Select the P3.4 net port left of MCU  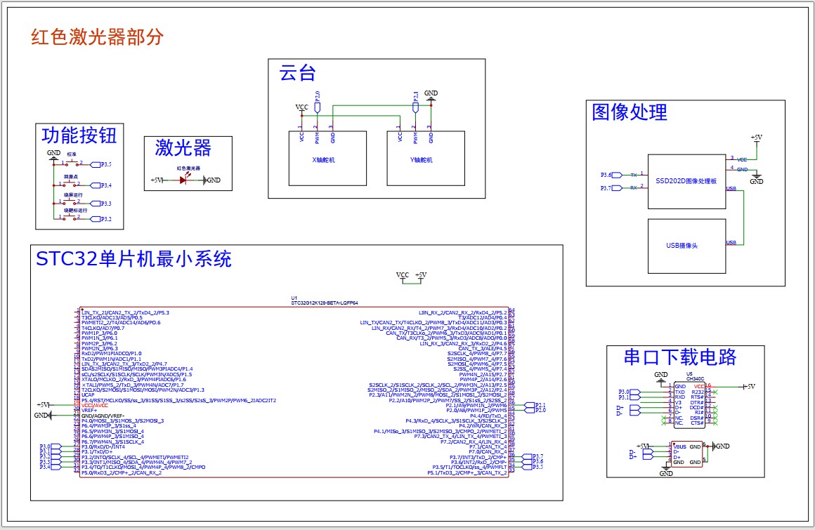pos(51,468)
